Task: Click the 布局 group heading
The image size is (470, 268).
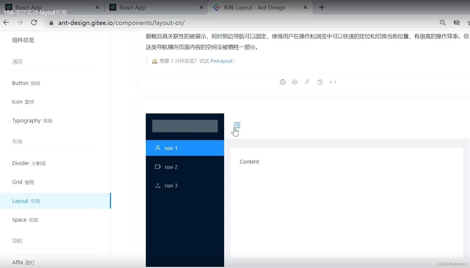Action: pos(17,142)
